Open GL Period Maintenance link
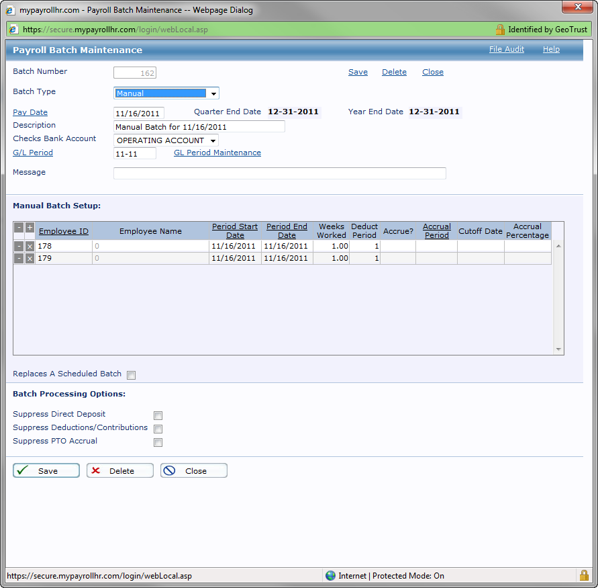The image size is (598, 588). click(x=217, y=153)
